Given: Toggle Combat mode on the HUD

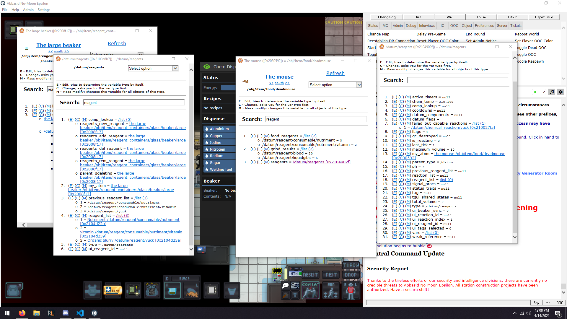Looking at the screenshot, I should [310, 290].
